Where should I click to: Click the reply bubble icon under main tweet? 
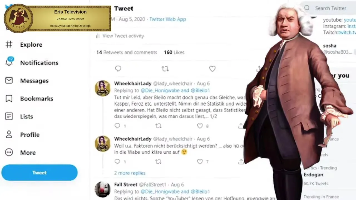click(x=118, y=69)
